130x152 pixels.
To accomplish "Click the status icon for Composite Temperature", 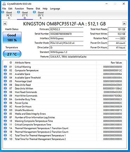I will [x=5, y=70].
